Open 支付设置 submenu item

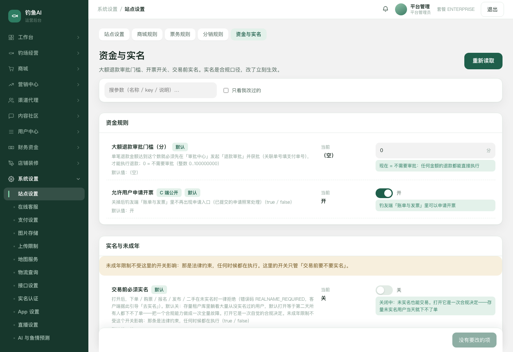(x=44, y=220)
